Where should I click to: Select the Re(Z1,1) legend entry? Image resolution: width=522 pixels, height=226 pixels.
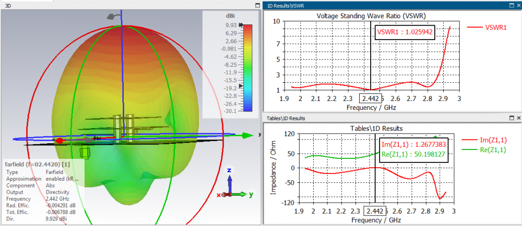pyautogui.click(x=484, y=150)
